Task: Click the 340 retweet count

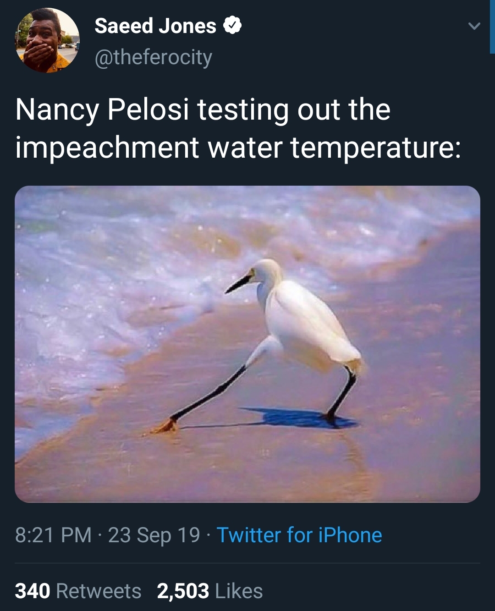Action: (33, 591)
